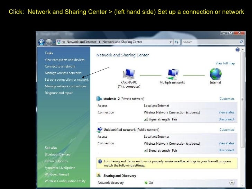Open the recent pages arrow beside Forward

click(x=54, y=42)
